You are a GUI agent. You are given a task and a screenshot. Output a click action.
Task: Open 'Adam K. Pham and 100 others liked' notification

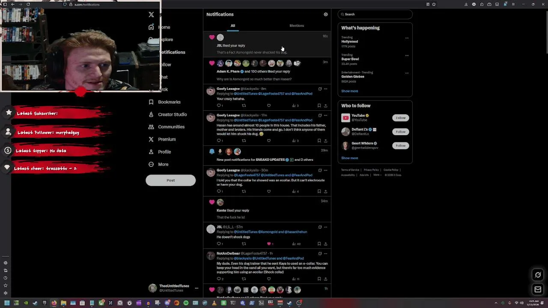point(267,71)
